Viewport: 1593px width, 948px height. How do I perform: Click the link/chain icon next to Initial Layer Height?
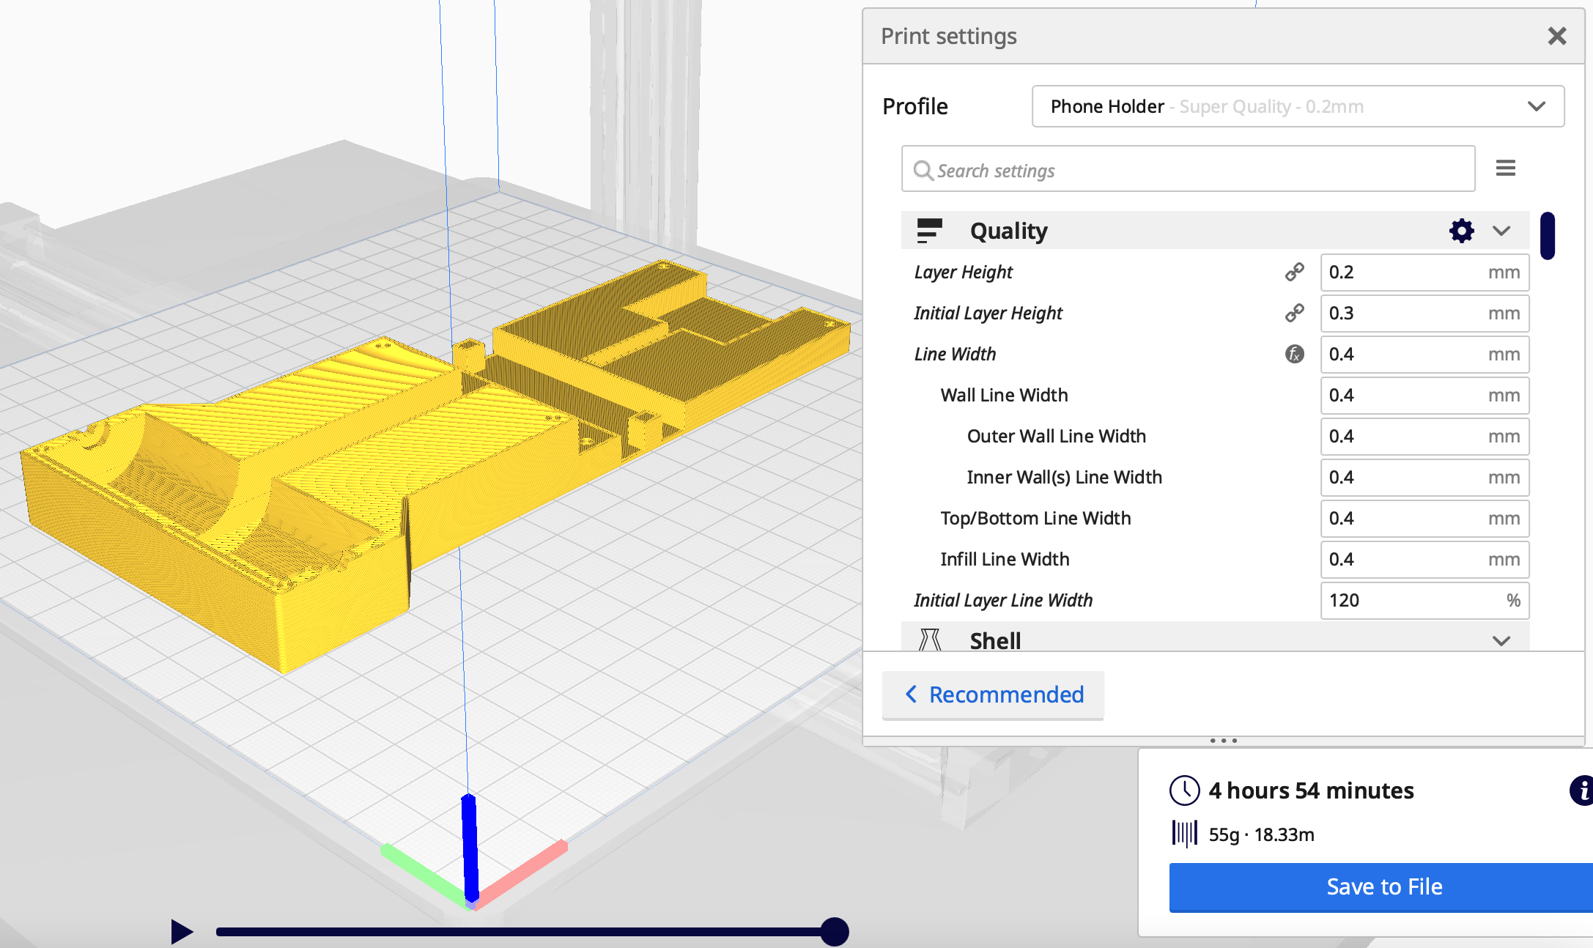pyautogui.click(x=1294, y=313)
